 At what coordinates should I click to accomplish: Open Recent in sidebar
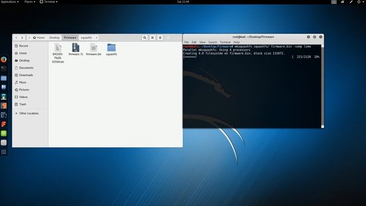23,46
